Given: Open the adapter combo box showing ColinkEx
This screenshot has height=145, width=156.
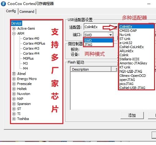Looking at the screenshot, I should 101,27.
